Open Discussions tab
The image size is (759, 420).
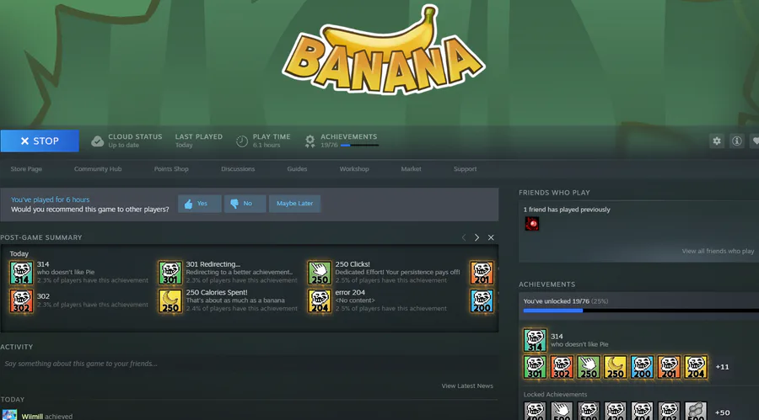[x=238, y=168]
